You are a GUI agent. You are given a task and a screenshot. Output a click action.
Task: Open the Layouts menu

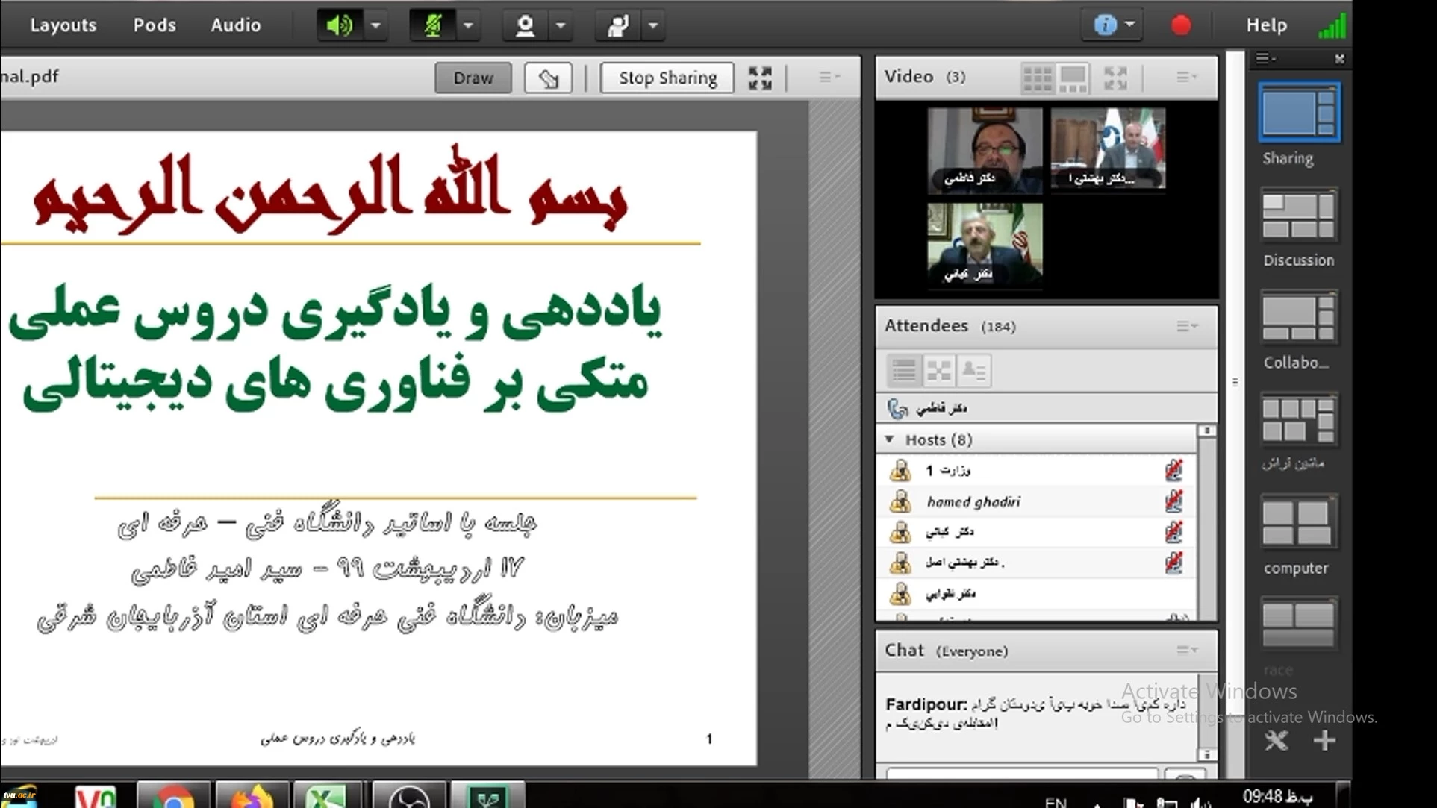[x=63, y=25]
